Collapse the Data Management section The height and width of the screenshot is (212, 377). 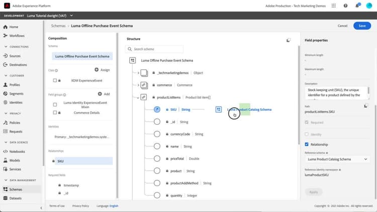[6, 180]
